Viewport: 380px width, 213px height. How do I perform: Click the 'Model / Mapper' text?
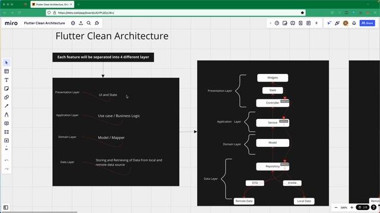pyautogui.click(x=111, y=138)
